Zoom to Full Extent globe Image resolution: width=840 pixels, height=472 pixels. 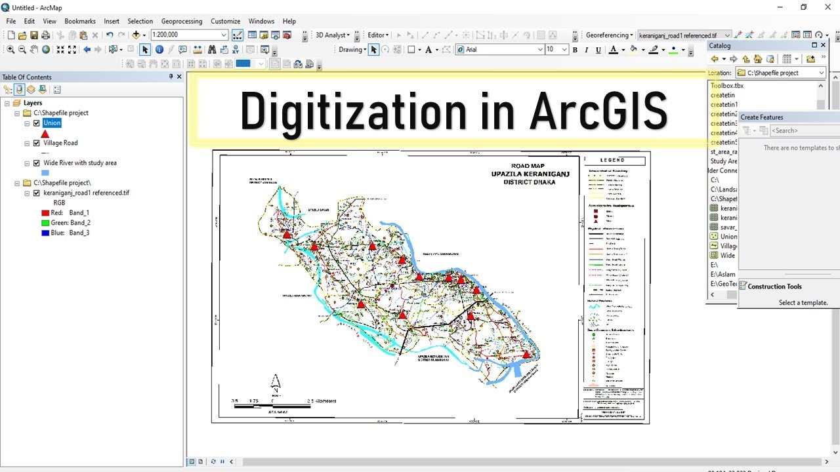click(46, 49)
